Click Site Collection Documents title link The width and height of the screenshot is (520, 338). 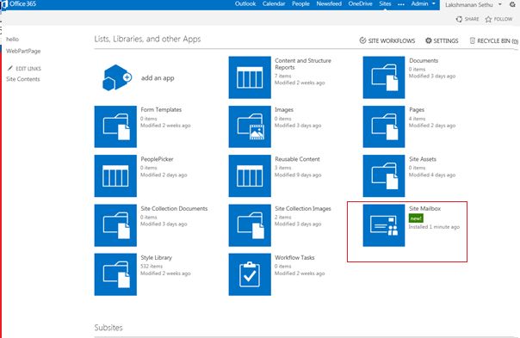point(174,208)
